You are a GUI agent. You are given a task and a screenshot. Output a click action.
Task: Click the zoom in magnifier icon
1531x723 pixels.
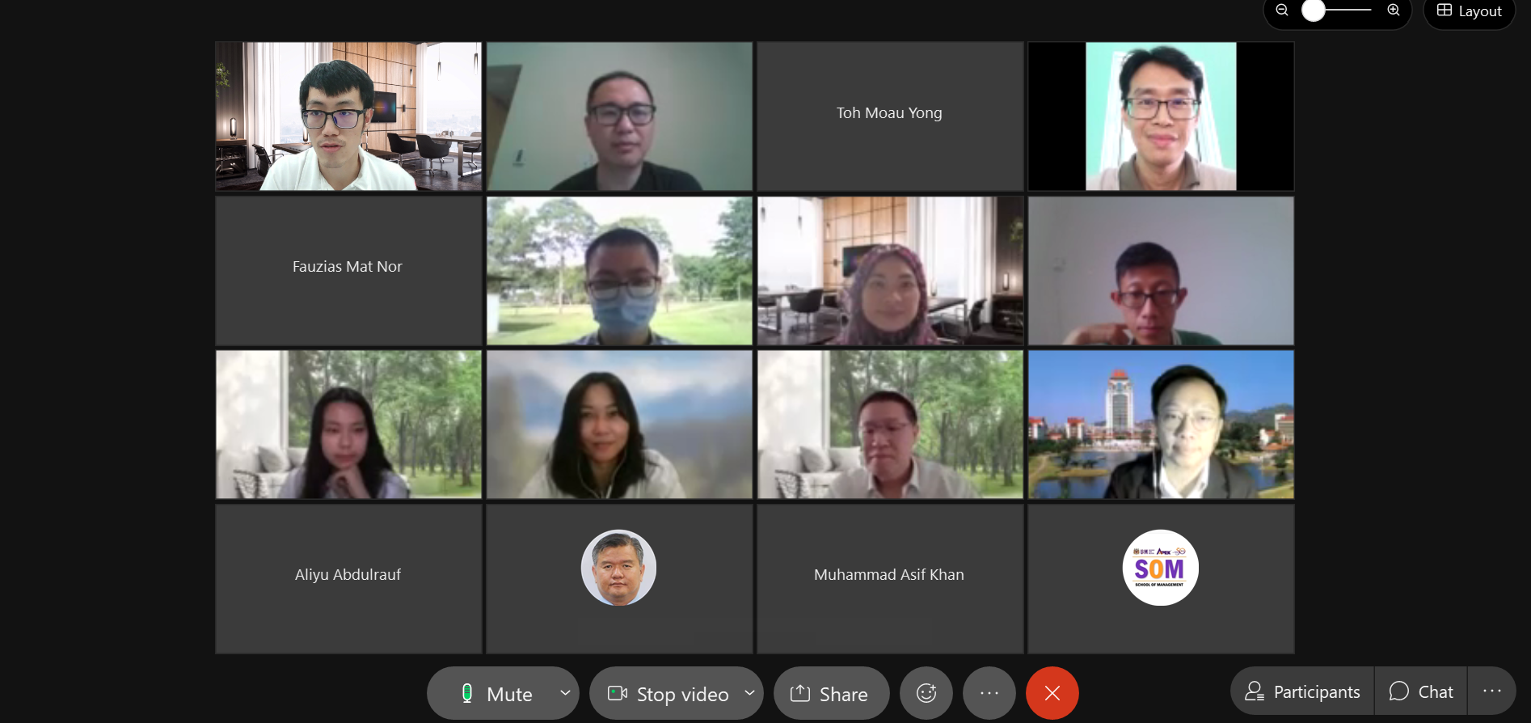click(1394, 11)
